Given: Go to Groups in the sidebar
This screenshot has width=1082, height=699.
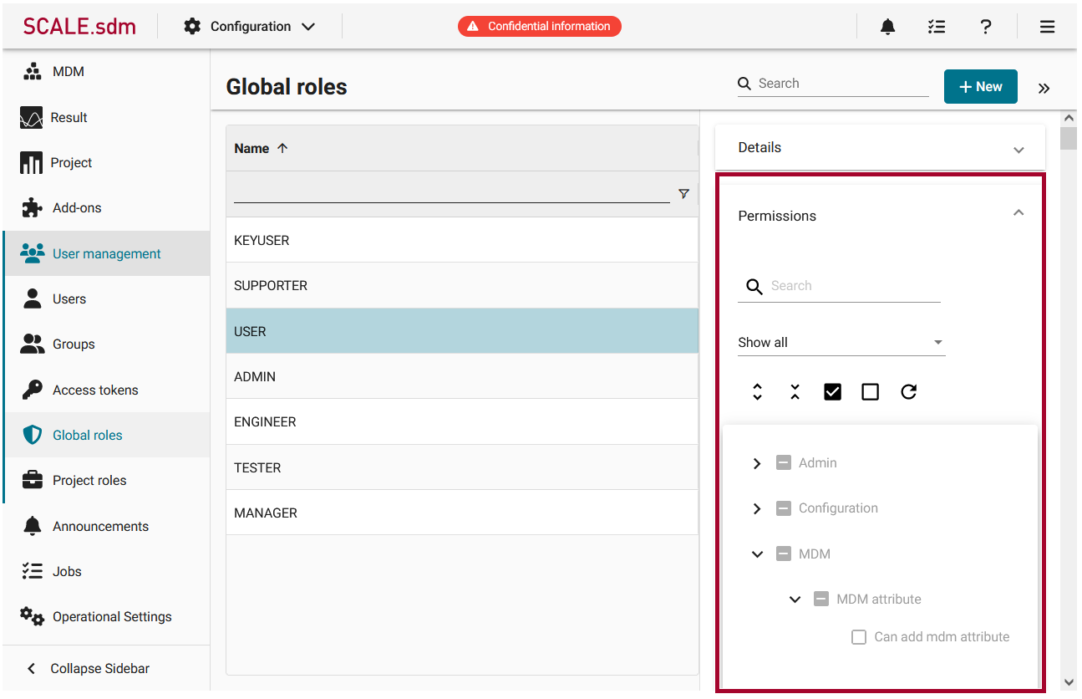Looking at the screenshot, I should (x=74, y=344).
